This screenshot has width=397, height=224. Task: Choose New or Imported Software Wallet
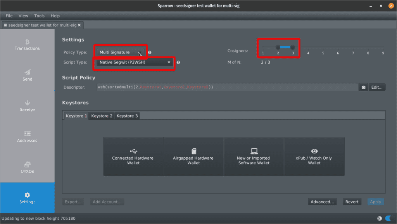click(x=254, y=157)
